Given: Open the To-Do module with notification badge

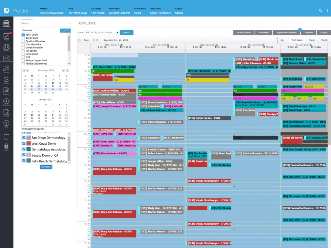Looking at the screenshot, I should click(6, 36).
